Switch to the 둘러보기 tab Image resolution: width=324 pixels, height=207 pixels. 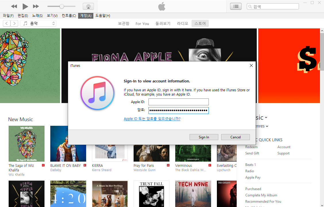(x=163, y=24)
